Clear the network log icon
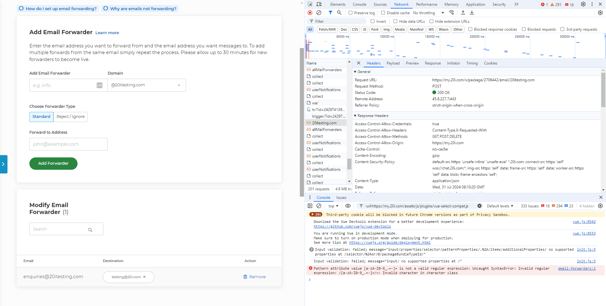Screen dimensions: 606x306 coord(319,13)
